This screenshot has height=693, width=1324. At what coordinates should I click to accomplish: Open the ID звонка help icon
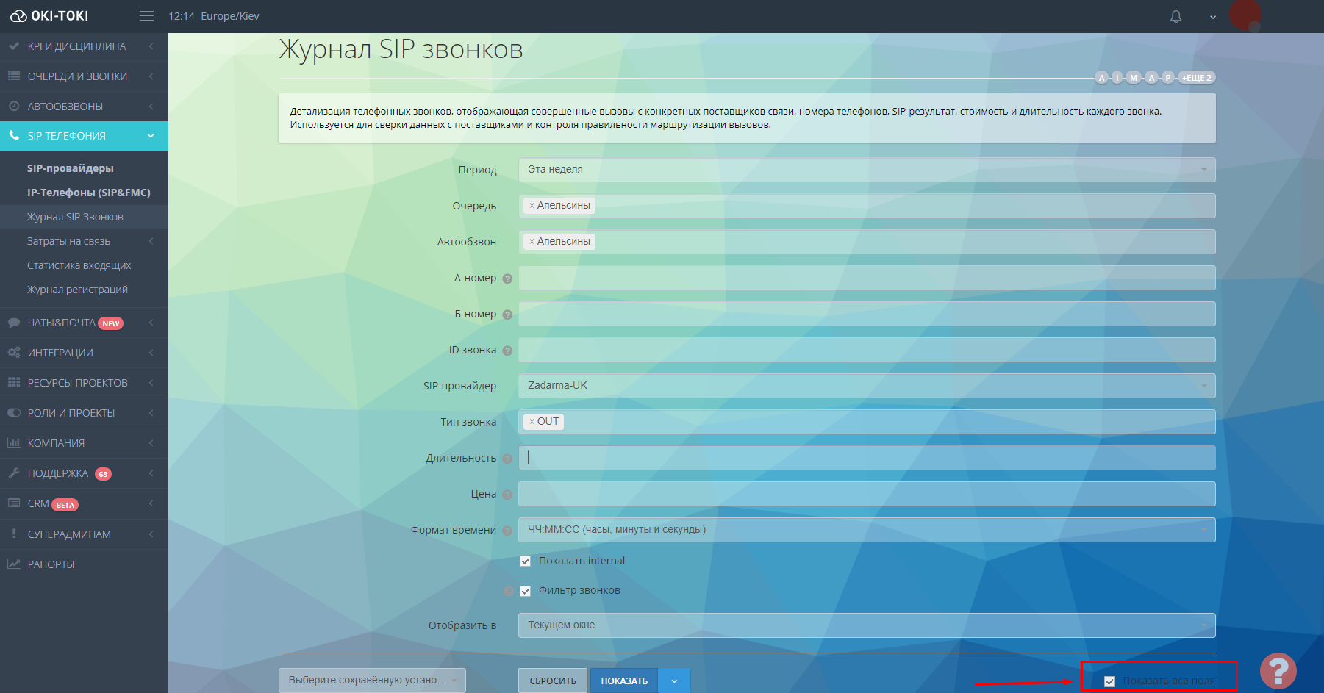click(507, 351)
